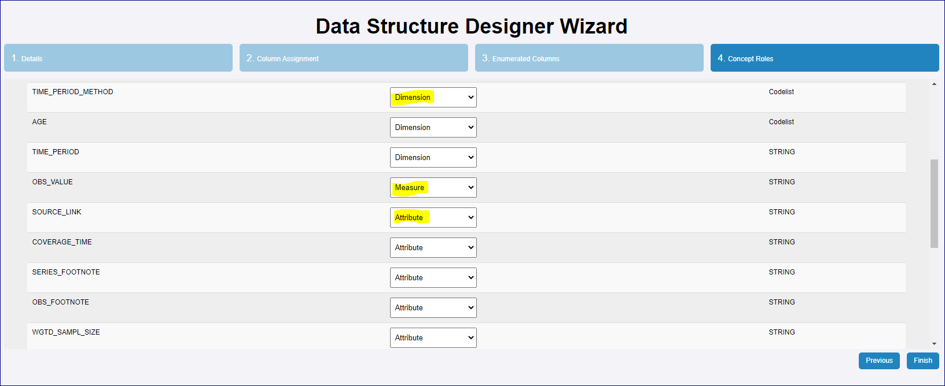Select the OBS_VALUE row label
Viewport: 945px width, 386px height.
click(53, 182)
